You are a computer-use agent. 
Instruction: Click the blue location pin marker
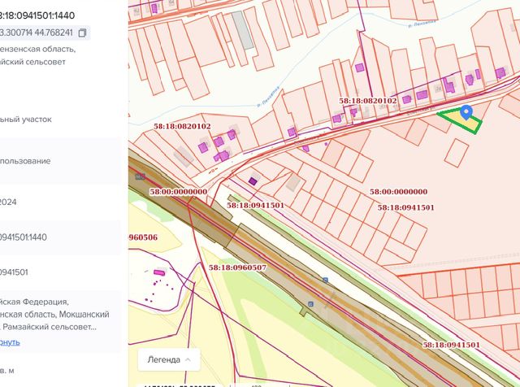(466, 115)
